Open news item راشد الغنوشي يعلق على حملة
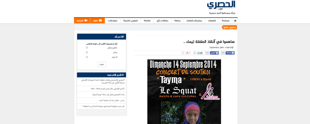This screenshot has height=124, width=310. (x=108, y=95)
